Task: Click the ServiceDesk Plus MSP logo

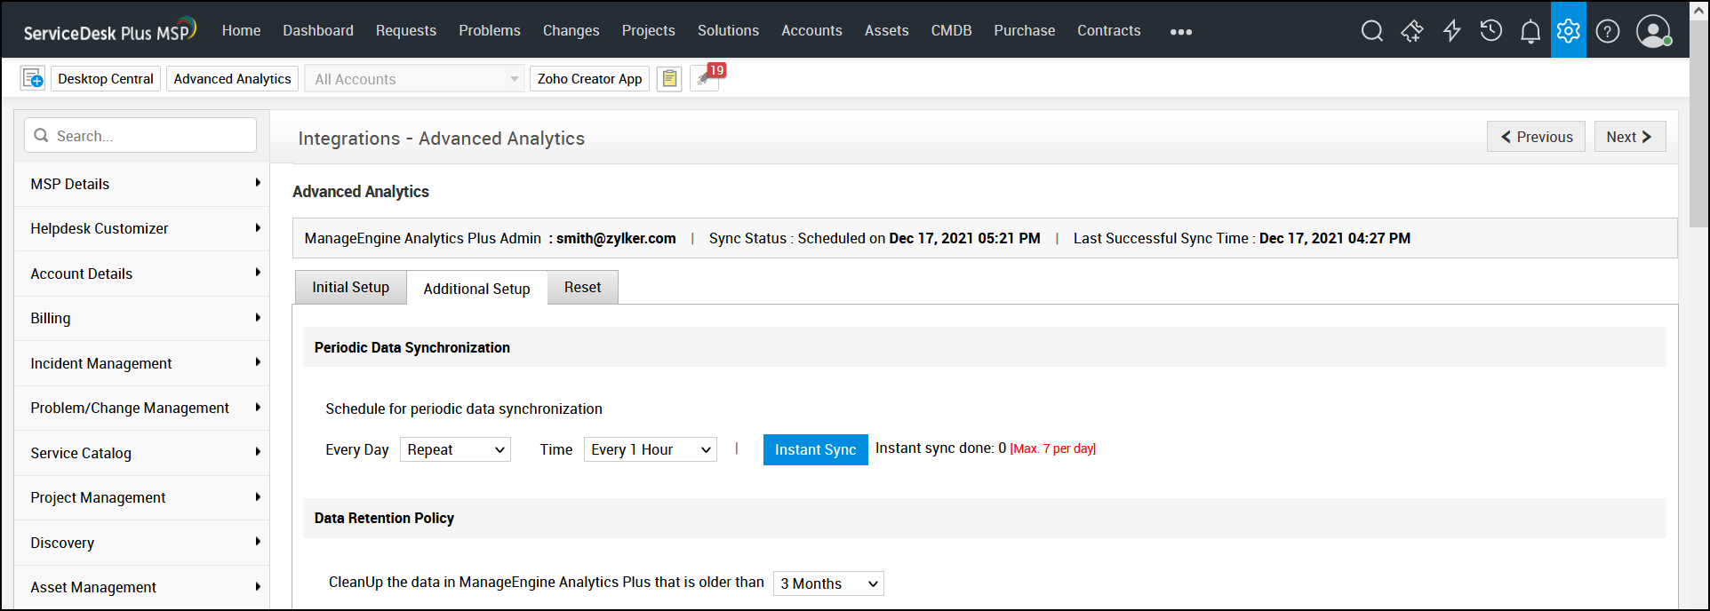Action: click(109, 30)
